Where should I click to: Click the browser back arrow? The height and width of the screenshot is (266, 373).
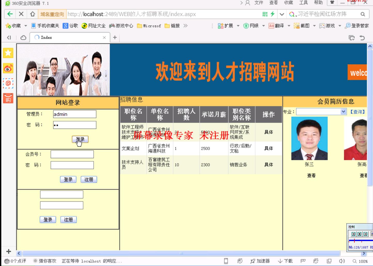(10, 14)
